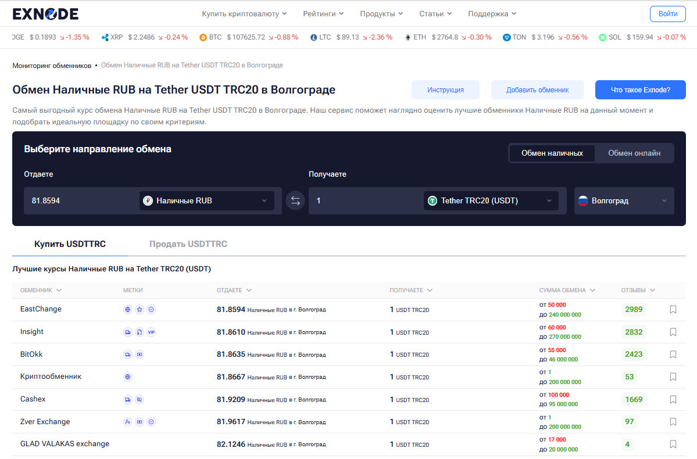This screenshot has width=697, height=459.
Task: Switch to Обмен онлайн mode
Action: [x=634, y=153]
